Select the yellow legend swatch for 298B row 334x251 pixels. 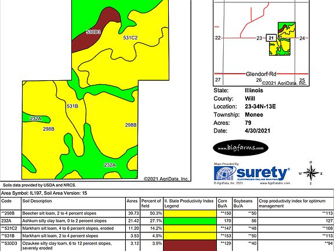pyautogui.click(x=190, y=213)
